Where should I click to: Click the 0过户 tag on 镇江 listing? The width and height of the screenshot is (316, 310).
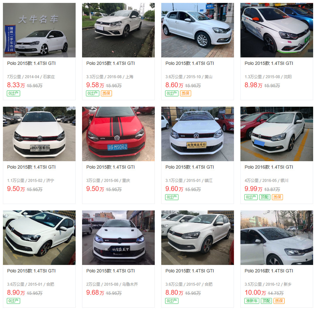172,197
